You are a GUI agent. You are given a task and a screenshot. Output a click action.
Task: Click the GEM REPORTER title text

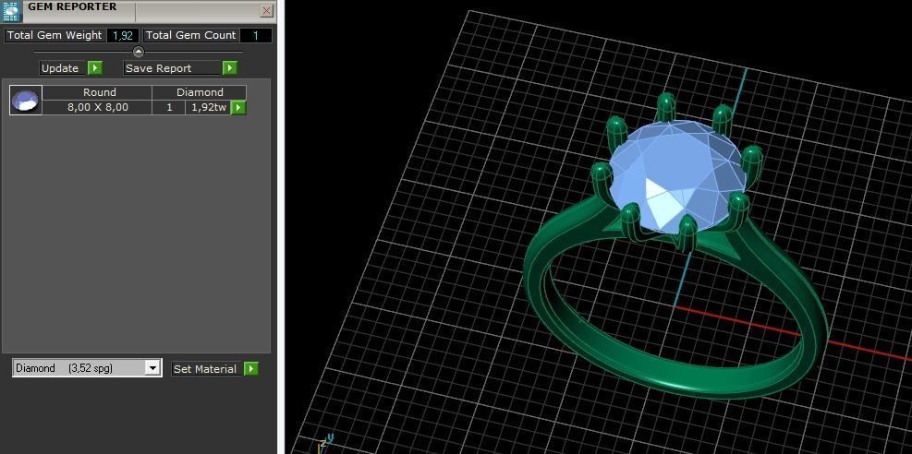click(x=72, y=7)
